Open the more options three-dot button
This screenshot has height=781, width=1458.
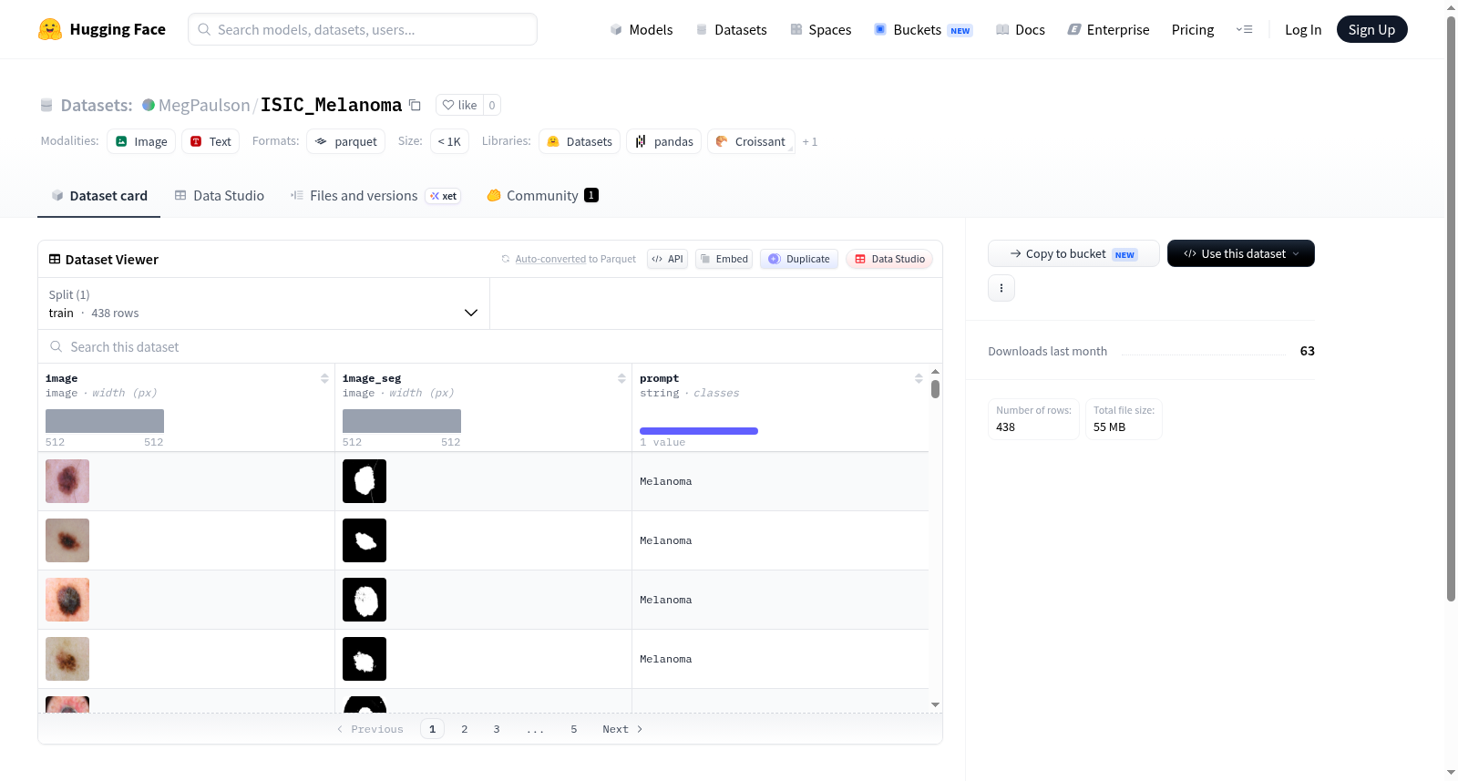[1001, 288]
